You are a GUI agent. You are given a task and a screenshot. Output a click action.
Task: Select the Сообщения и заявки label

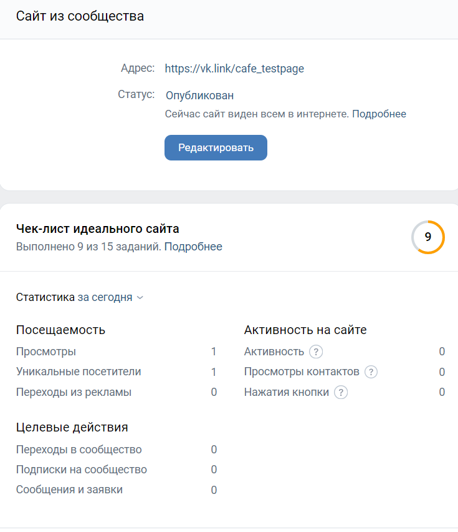pyautogui.click(x=69, y=490)
